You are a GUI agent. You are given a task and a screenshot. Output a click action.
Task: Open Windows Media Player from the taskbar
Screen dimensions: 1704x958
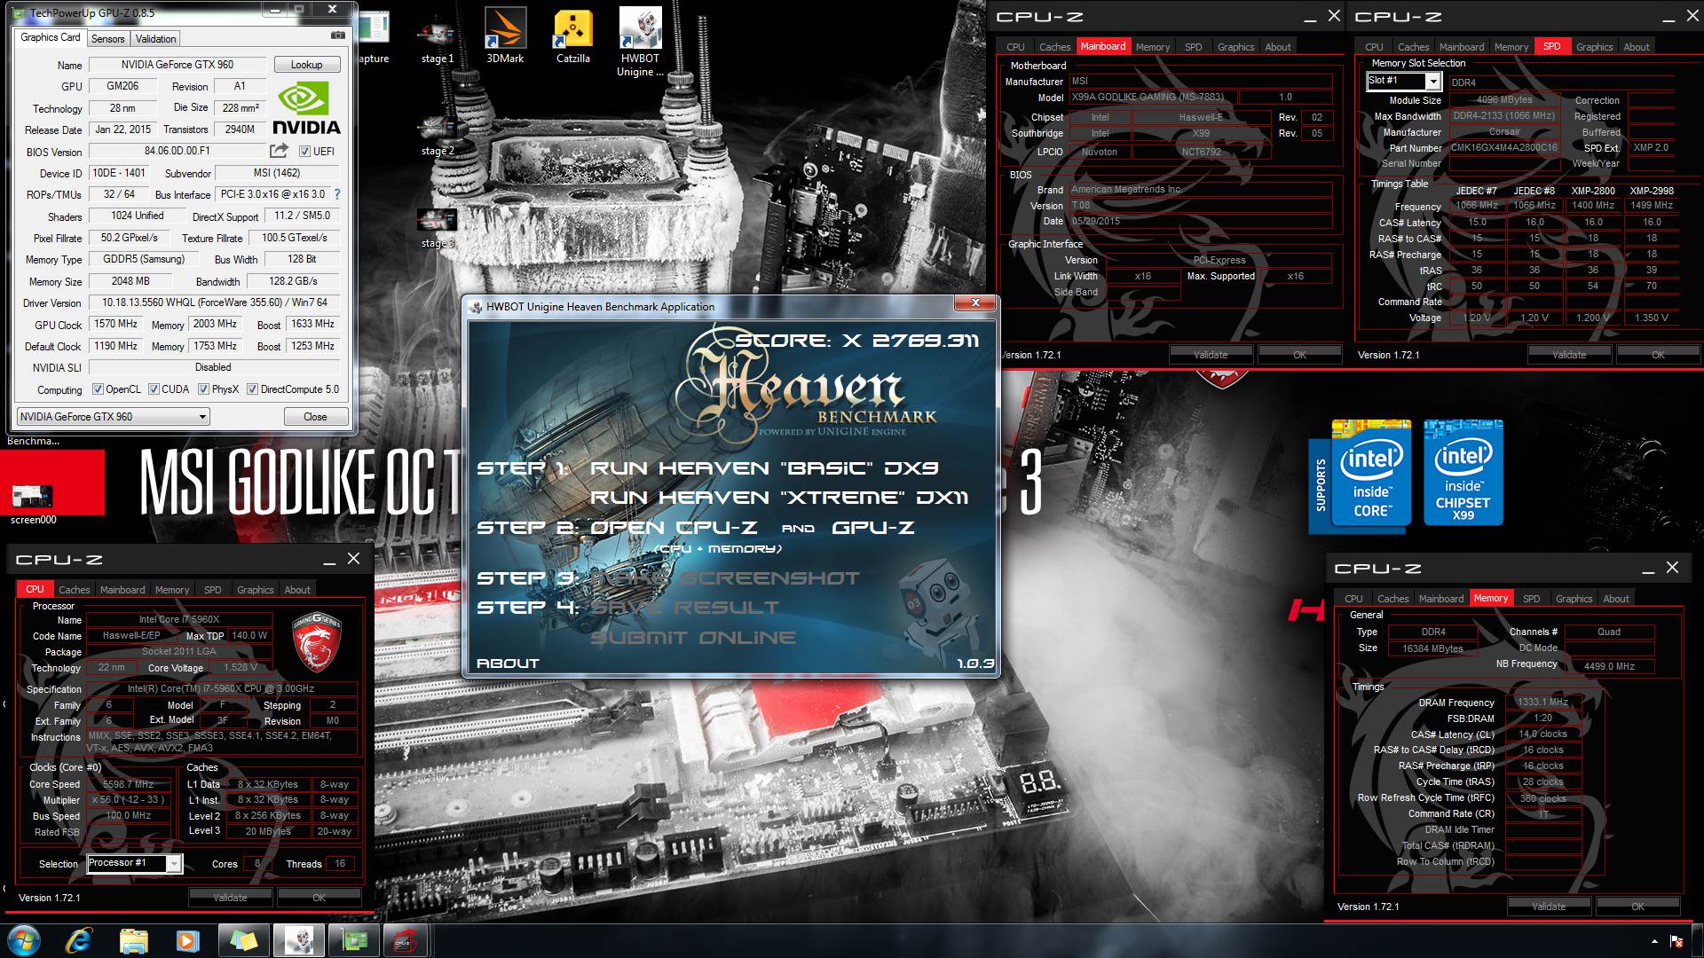[187, 939]
